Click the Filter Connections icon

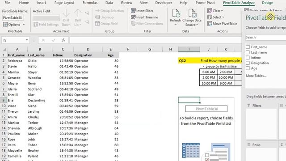[133, 24]
